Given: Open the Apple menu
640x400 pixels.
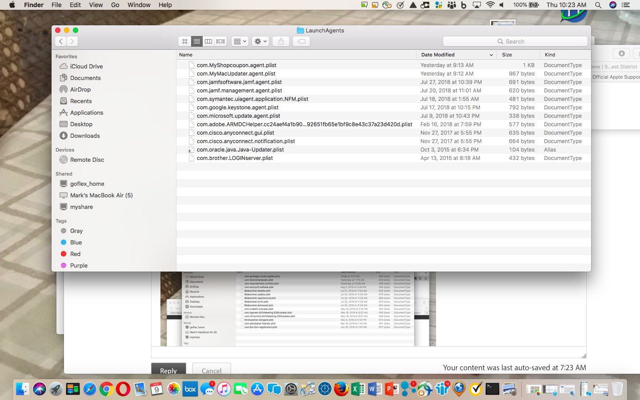Looking at the screenshot, I should point(12,5).
